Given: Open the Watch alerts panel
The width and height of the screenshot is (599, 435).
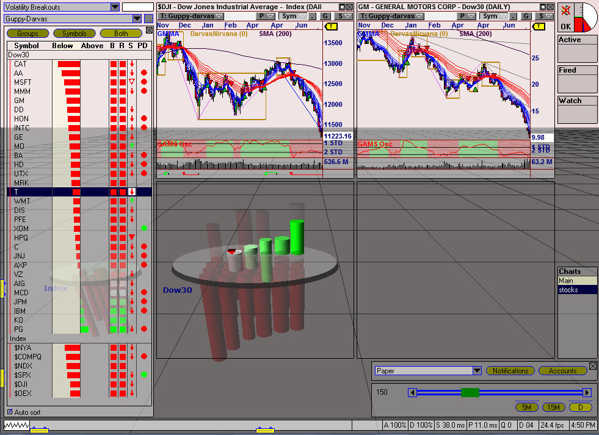Looking at the screenshot, I should tap(577, 110).
